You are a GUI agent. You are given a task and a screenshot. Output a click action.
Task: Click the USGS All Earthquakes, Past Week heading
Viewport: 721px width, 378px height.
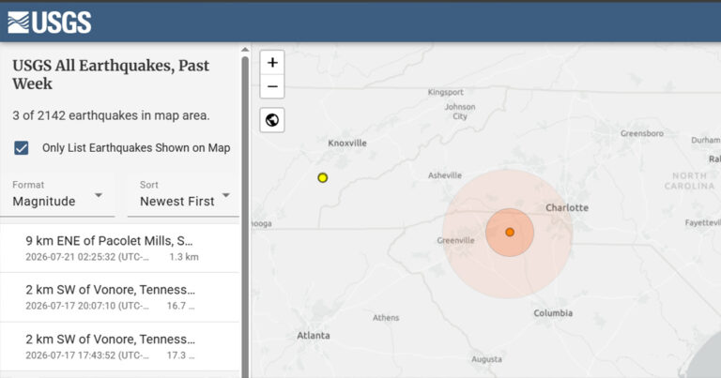pos(111,74)
